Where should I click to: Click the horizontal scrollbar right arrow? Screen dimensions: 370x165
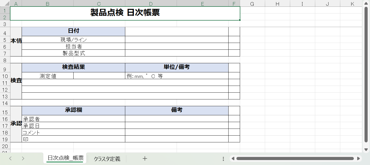point(359,158)
